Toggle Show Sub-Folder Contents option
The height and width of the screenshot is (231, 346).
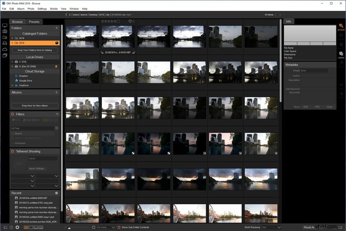pyautogui.click(x=119, y=227)
